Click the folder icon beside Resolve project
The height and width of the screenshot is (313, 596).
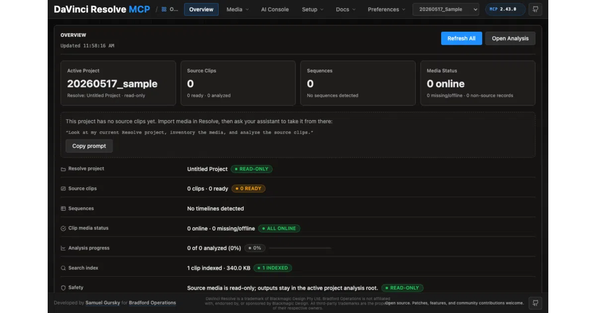(x=63, y=169)
